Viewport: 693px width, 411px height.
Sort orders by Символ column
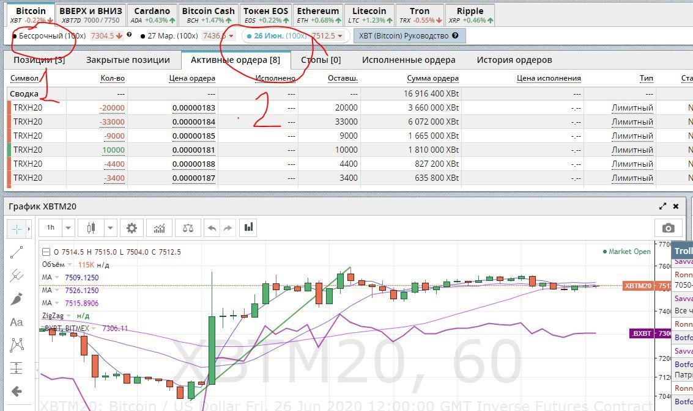point(24,78)
